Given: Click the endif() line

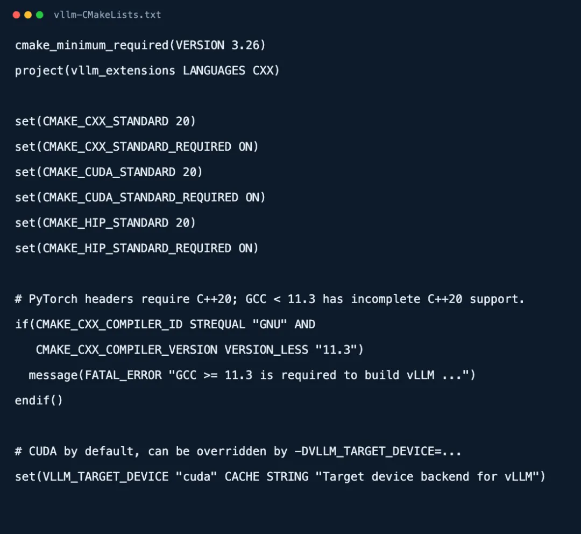Looking at the screenshot, I should coord(39,400).
